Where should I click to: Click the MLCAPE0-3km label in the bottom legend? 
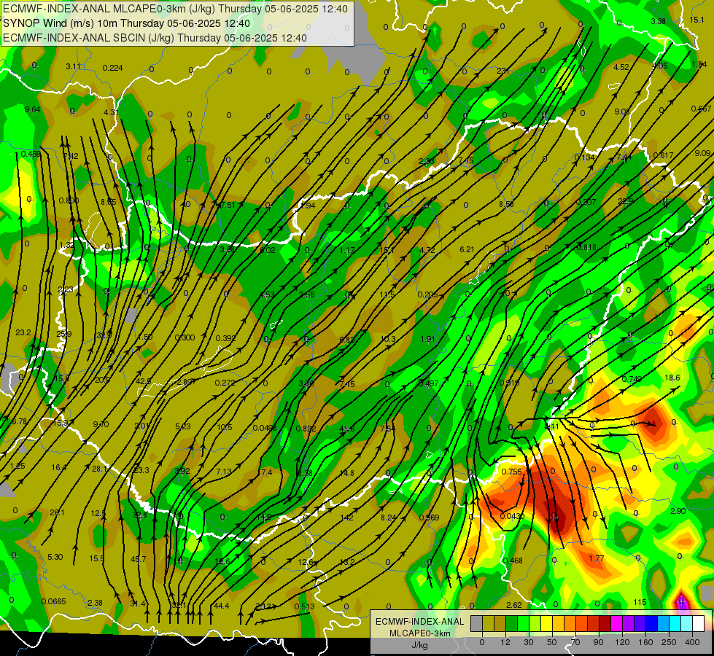pos(419,633)
